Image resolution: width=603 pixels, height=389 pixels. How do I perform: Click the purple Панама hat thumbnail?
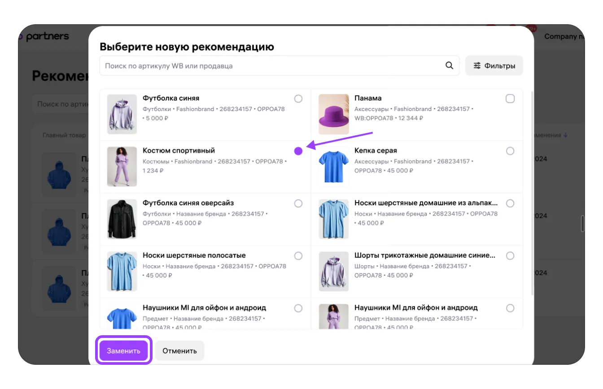coord(333,114)
